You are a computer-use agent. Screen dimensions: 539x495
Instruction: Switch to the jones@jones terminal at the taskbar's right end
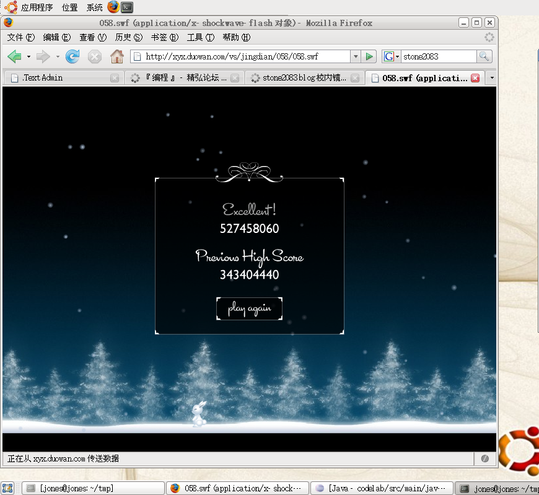point(497,488)
